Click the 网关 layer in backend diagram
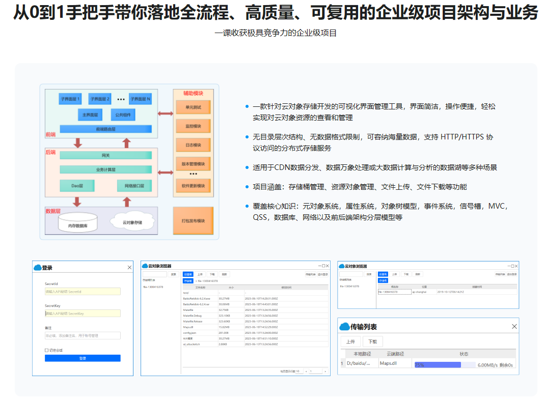The height and width of the screenshot is (399, 543). pos(105,155)
